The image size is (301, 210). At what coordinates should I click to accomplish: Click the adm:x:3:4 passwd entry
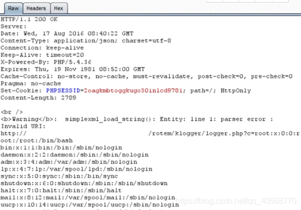pyautogui.click(x=69, y=162)
